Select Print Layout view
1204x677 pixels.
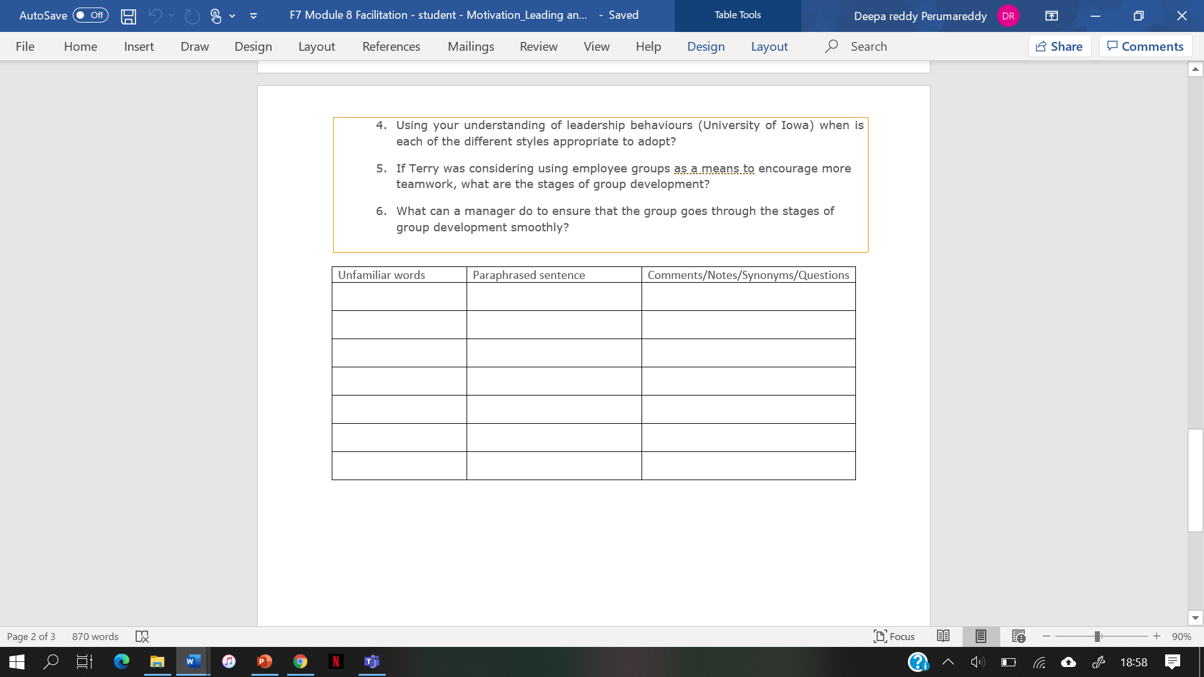coord(981,636)
